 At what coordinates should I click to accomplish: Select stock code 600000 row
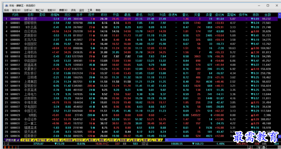click(140, 19)
